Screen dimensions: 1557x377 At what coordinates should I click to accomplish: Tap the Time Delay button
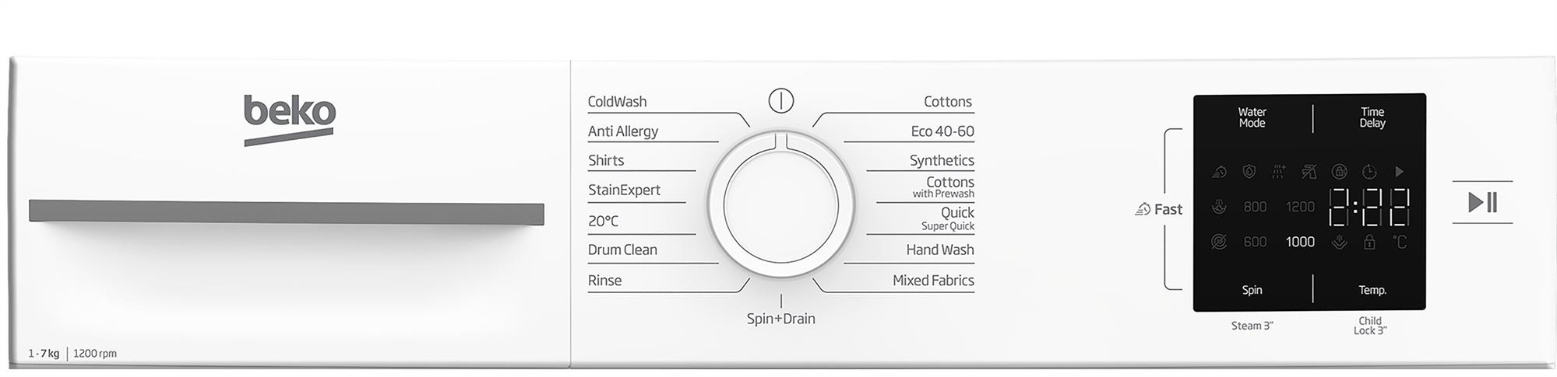1372,117
